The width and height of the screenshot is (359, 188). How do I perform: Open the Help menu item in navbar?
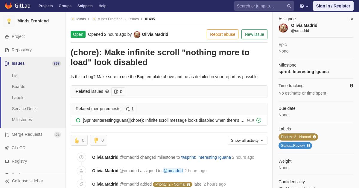coord(103,6)
